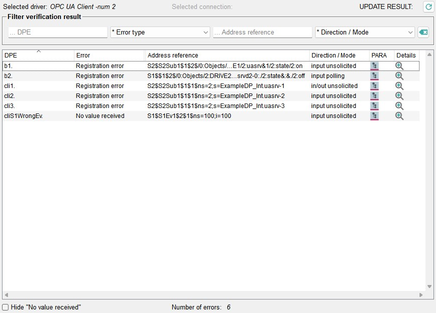Click the vertical scrollbar down arrow
Image resolution: width=436 pixels, height=313 pixels.
[429, 286]
